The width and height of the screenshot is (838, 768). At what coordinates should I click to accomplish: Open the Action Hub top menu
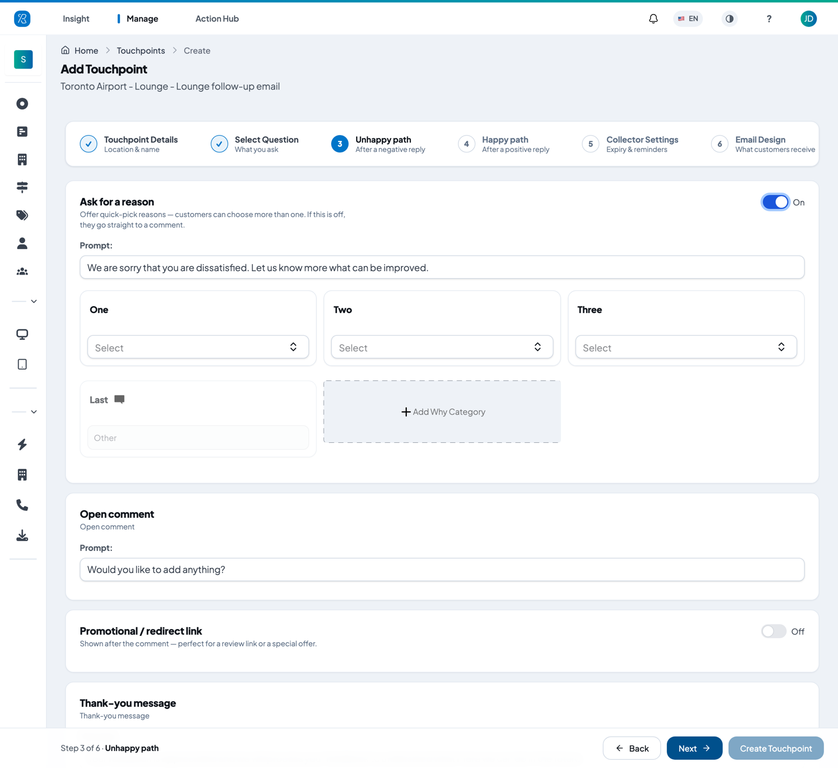pyautogui.click(x=217, y=19)
